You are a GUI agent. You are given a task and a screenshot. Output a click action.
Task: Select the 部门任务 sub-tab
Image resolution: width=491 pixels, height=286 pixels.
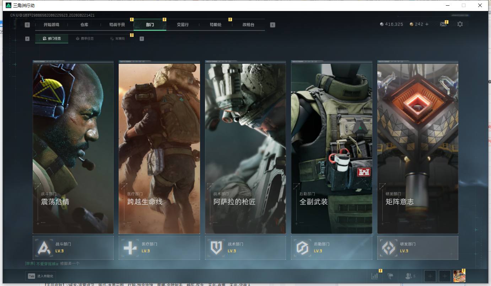[x=52, y=39]
